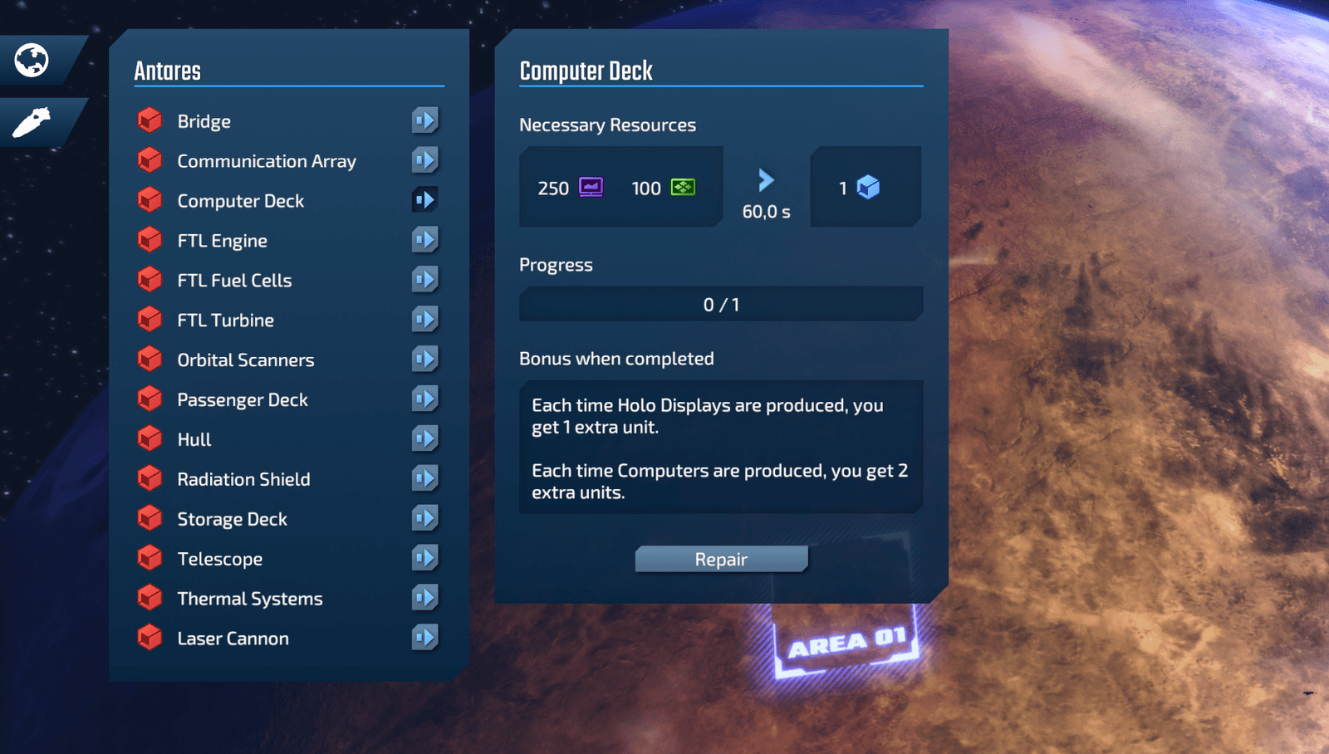This screenshot has height=754, width=1329.
Task: Click the red cube icon beside Bridge
Action: (150, 120)
